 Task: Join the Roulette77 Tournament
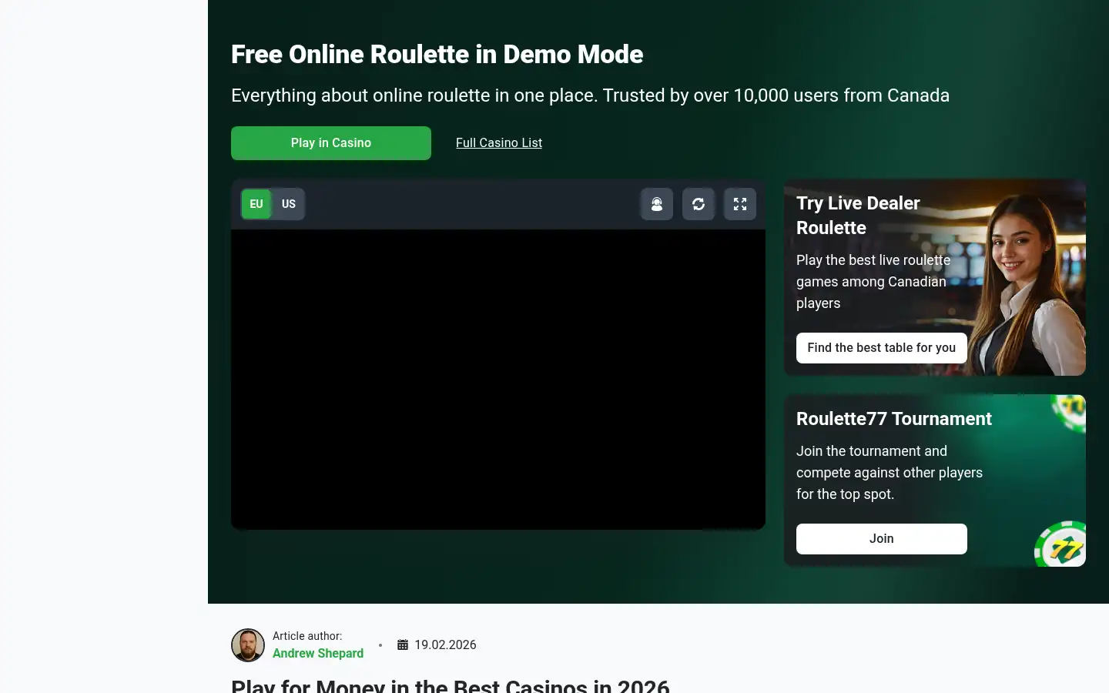(882, 539)
